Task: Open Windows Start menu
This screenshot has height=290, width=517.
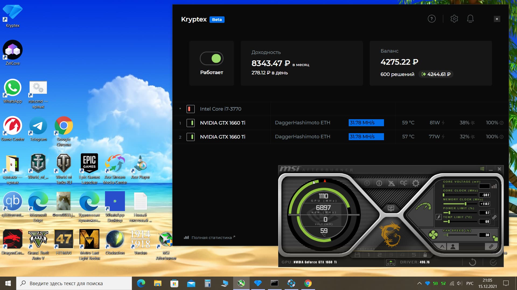Action: tap(8, 283)
